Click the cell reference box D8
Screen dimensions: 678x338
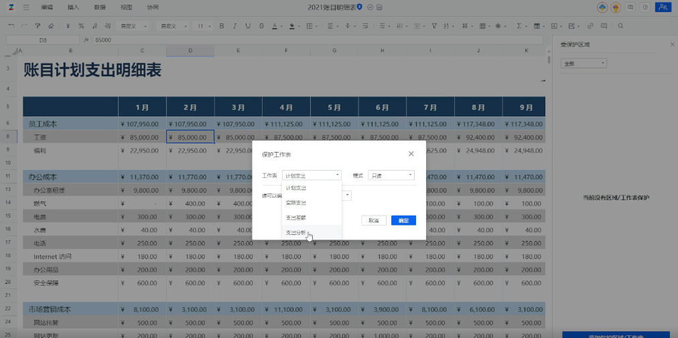pyautogui.click(x=43, y=39)
